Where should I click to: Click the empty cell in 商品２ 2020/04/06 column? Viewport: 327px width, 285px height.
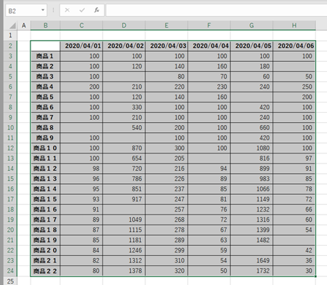(x=294, y=66)
